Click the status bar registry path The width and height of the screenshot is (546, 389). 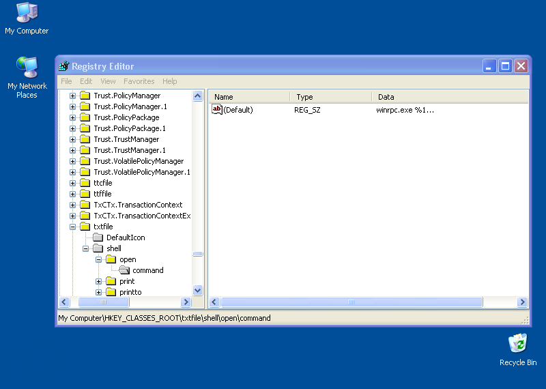point(164,318)
